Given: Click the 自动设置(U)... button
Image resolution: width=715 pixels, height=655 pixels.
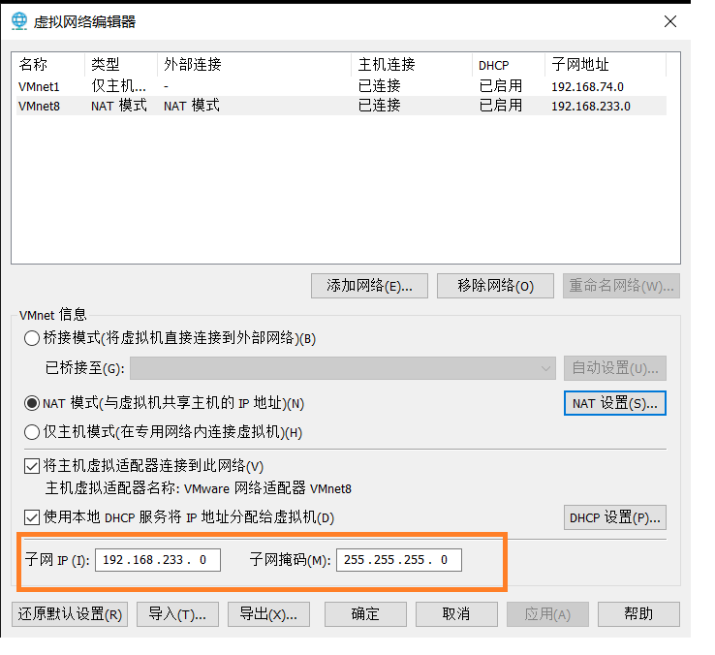Looking at the screenshot, I should [x=614, y=368].
